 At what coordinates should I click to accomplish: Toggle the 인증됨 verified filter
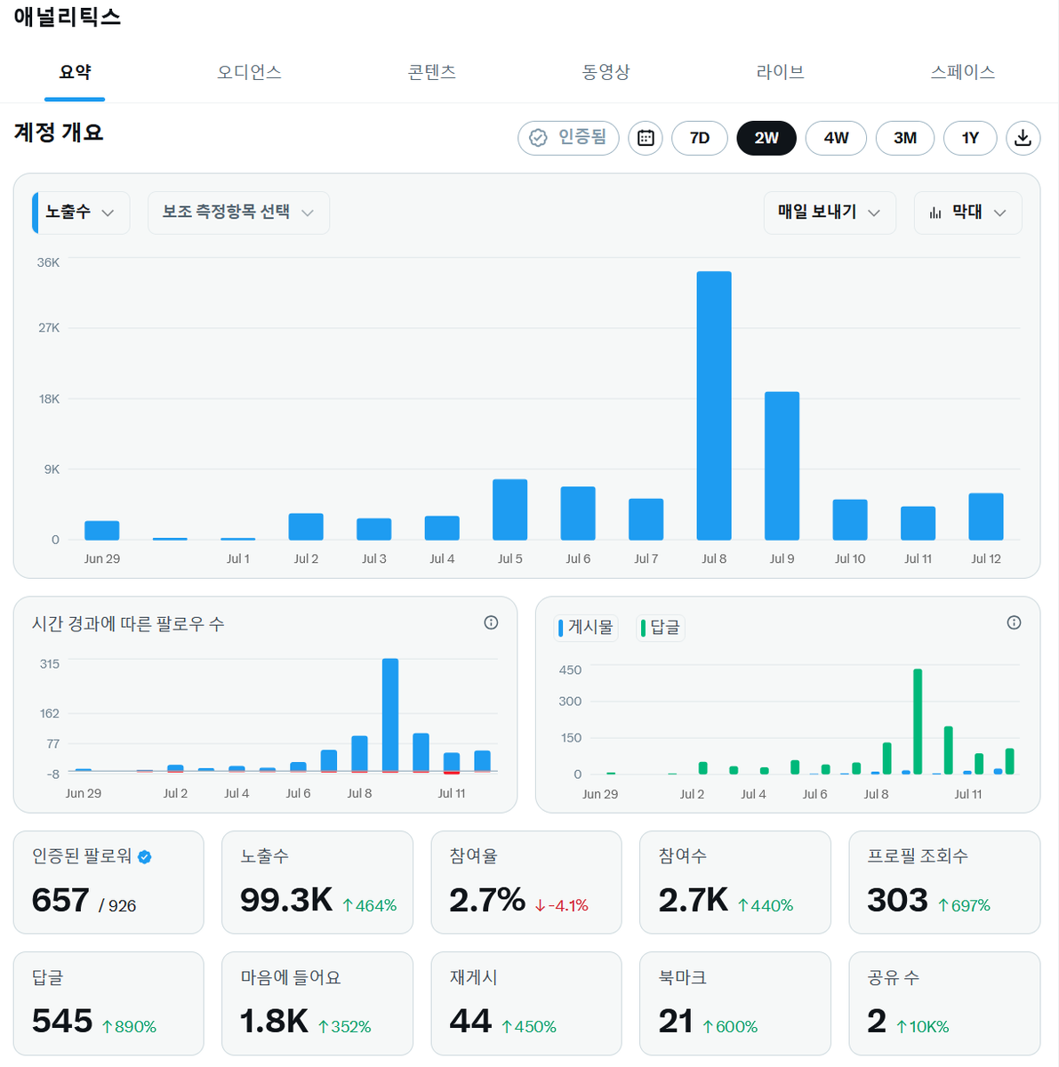click(x=568, y=138)
